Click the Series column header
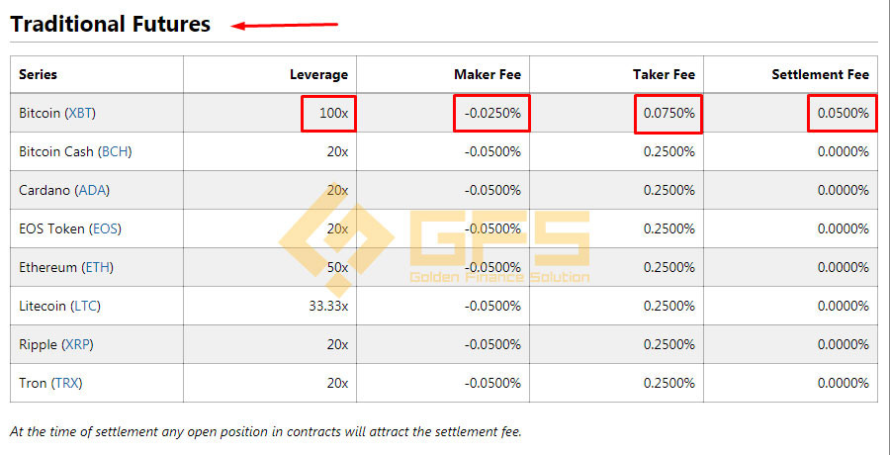Image resolution: width=890 pixels, height=455 pixels. pos(38,74)
